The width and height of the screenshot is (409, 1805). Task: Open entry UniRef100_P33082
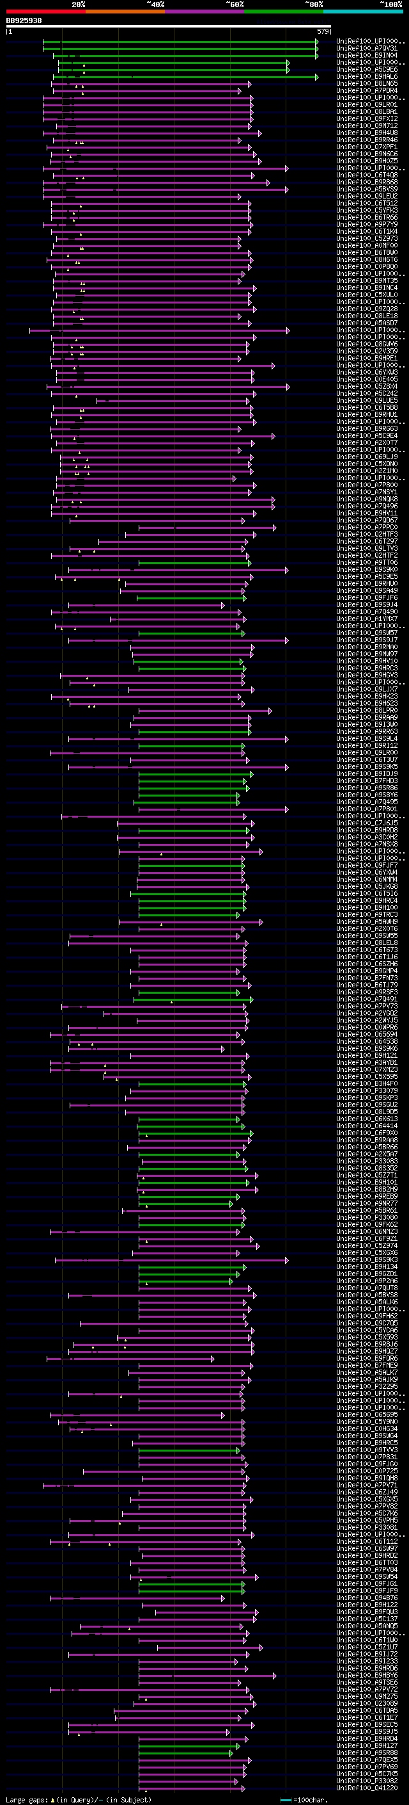coord(367,1781)
